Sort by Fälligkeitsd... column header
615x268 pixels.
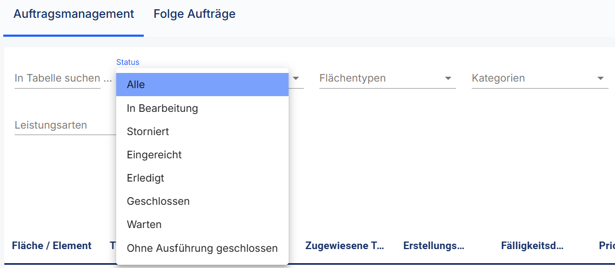tap(532, 246)
